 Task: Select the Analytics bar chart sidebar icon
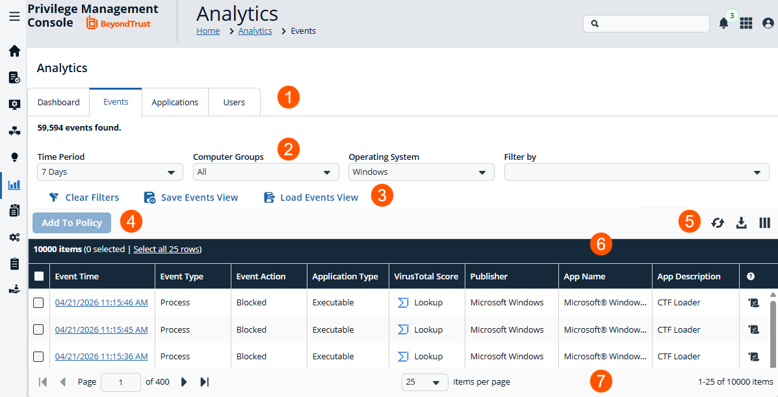[x=14, y=185]
